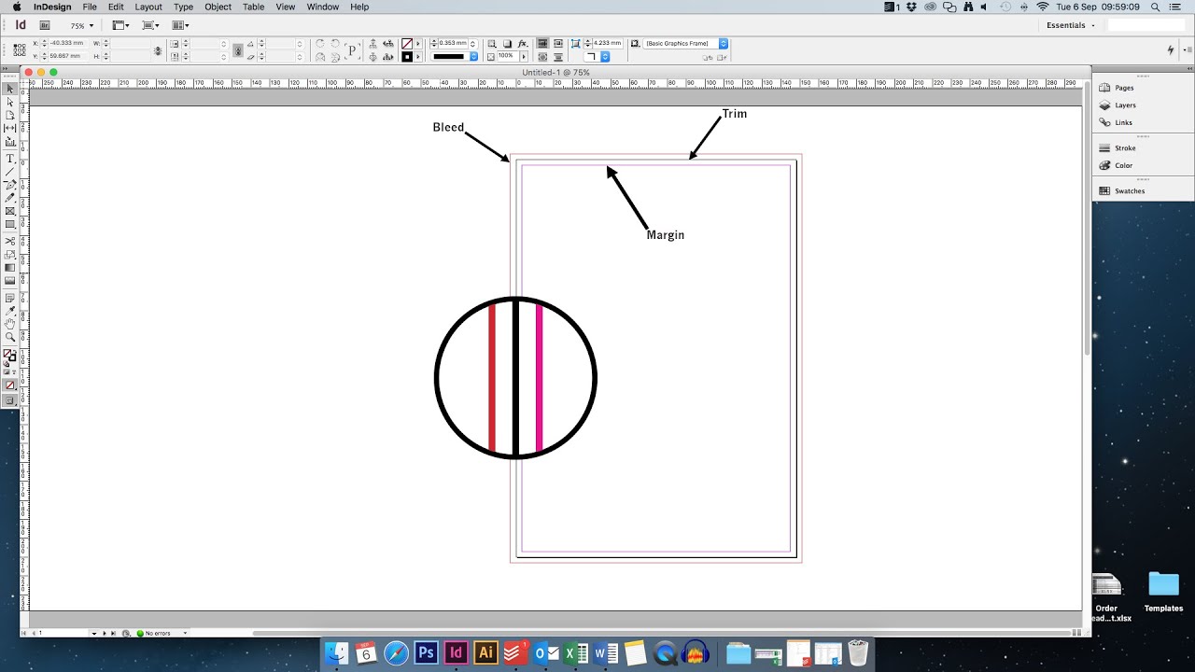Viewport: 1195px width, 672px height.
Task: Select the Selection tool arrow
Action: pos(10,89)
